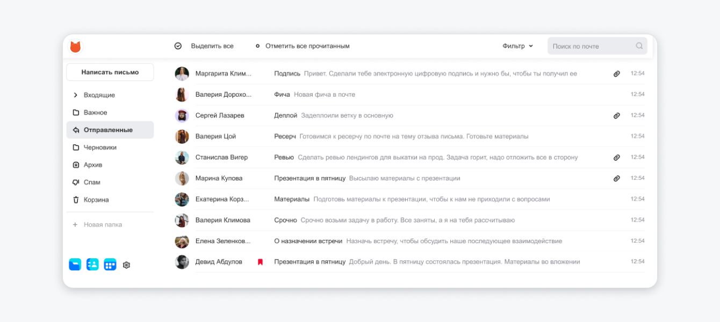Add folder with Новая папка plus
Image resolution: width=720 pixels, height=322 pixels.
pyautogui.click(x=75, y=225)
